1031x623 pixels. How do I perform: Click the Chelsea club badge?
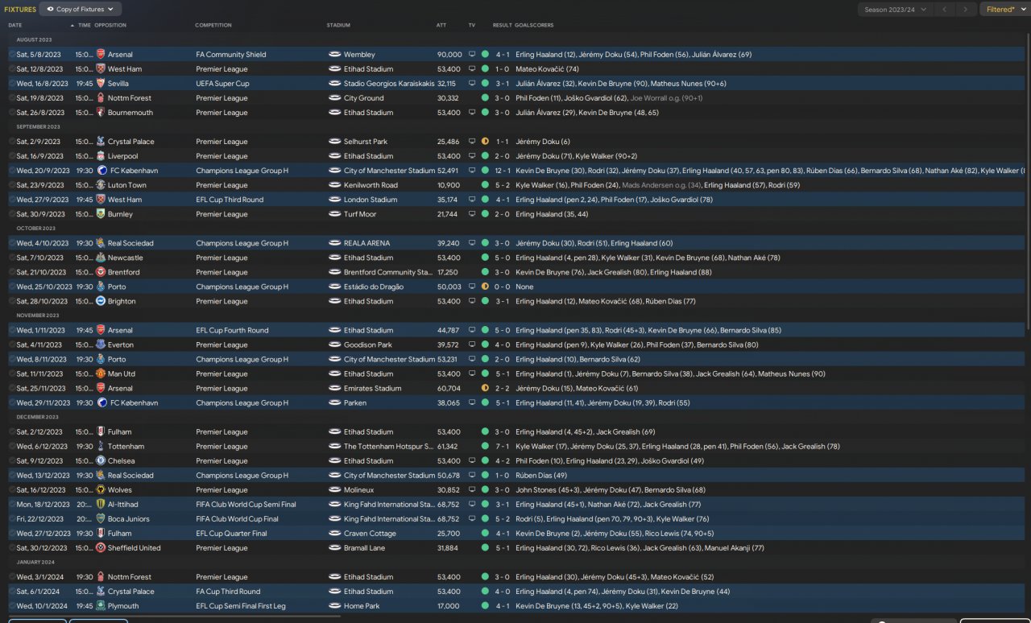[101, 460]
